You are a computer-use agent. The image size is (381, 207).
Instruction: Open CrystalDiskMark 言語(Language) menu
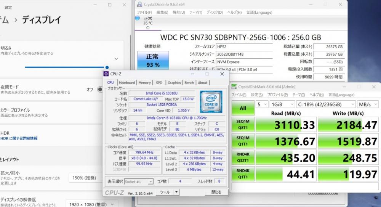click(341, 95)
